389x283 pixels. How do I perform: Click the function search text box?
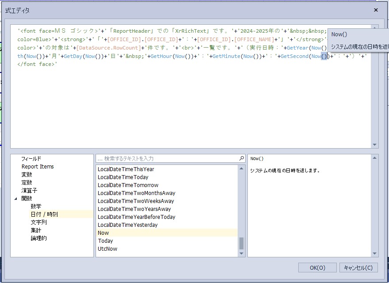tap(167, 158)
